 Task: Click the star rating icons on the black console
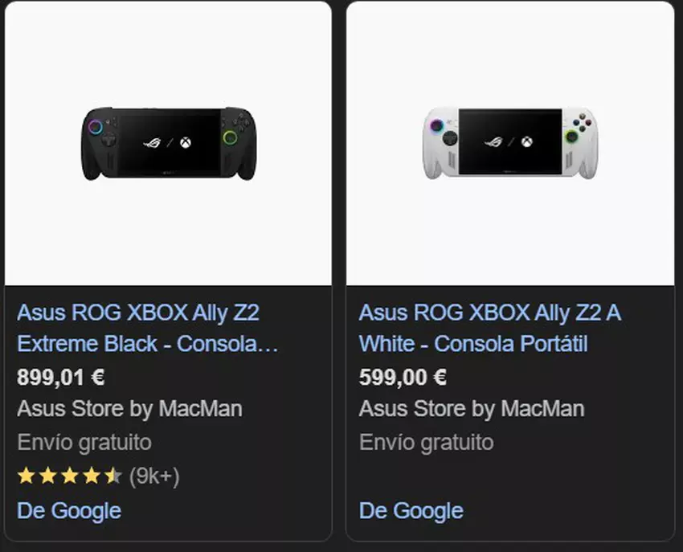pyautogui.click(x=68, y=475)
